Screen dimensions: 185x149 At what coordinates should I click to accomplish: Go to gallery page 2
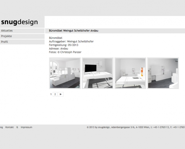(55, 94)
